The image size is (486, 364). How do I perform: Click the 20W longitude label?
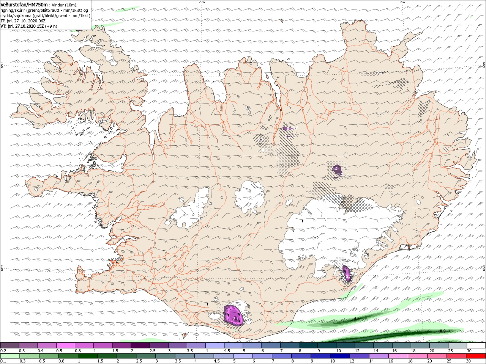202,2
